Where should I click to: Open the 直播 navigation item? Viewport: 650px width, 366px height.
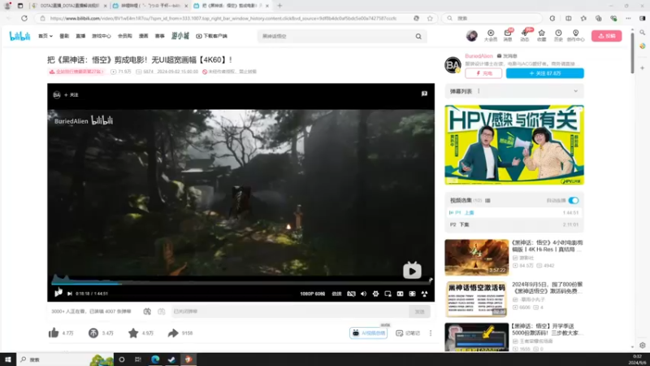click(x=80, y=36)
